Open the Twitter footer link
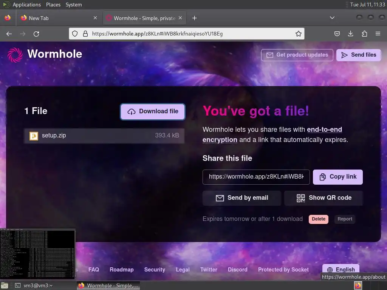Image resolution: width=387 pixels, height=290 pixels. pyautogui.click(x=209, y=270)
